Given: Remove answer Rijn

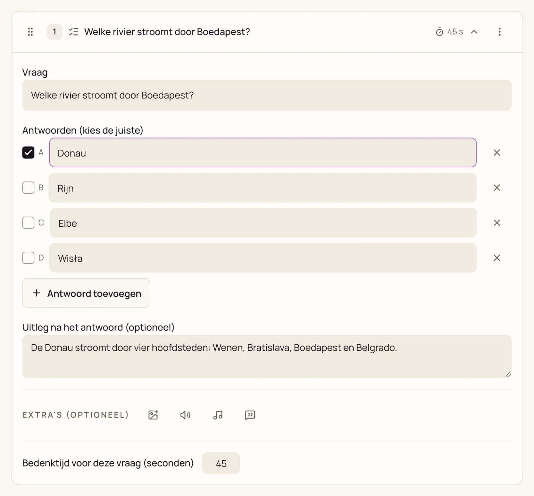Looking at the screenshot, I should [x=497, y=188].
